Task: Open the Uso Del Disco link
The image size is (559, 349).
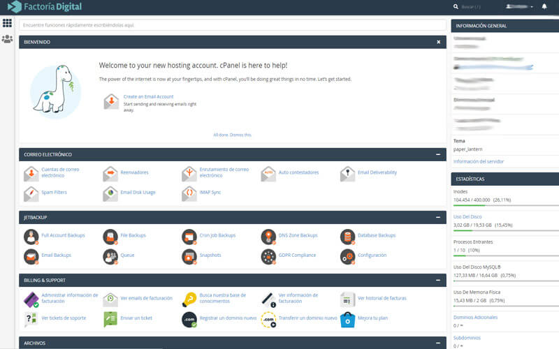Action: point(467,216)
